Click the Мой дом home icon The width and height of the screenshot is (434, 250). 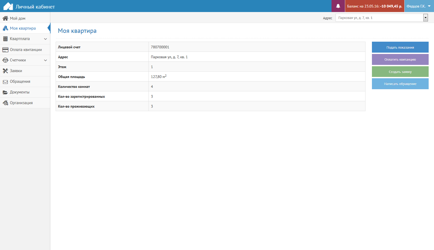(x=5, y=18)
